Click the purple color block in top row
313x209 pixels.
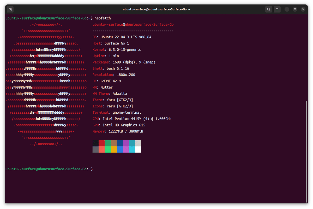pyautogui.click(x=126, y=143)
